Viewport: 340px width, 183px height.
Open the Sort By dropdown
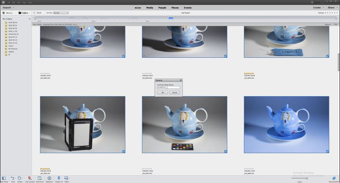[x=60, y=13]
